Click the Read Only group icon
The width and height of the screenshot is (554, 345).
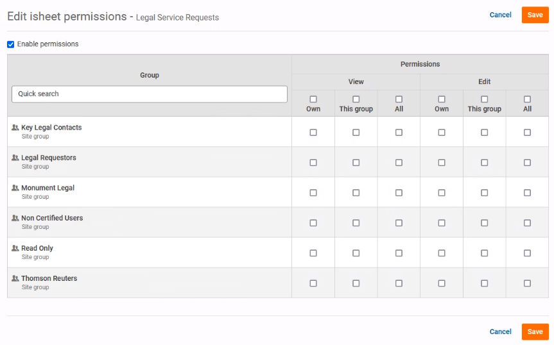tap(15, 248)
